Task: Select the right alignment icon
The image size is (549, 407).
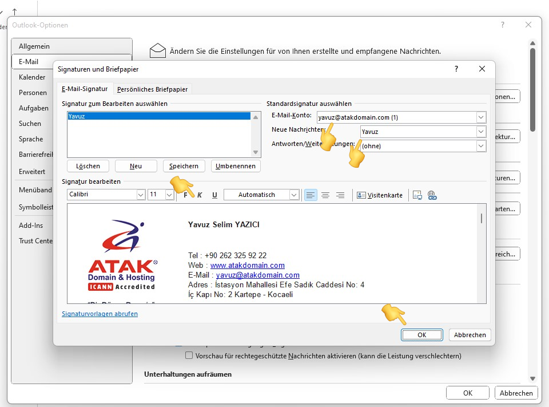Action: pos(339,195)
